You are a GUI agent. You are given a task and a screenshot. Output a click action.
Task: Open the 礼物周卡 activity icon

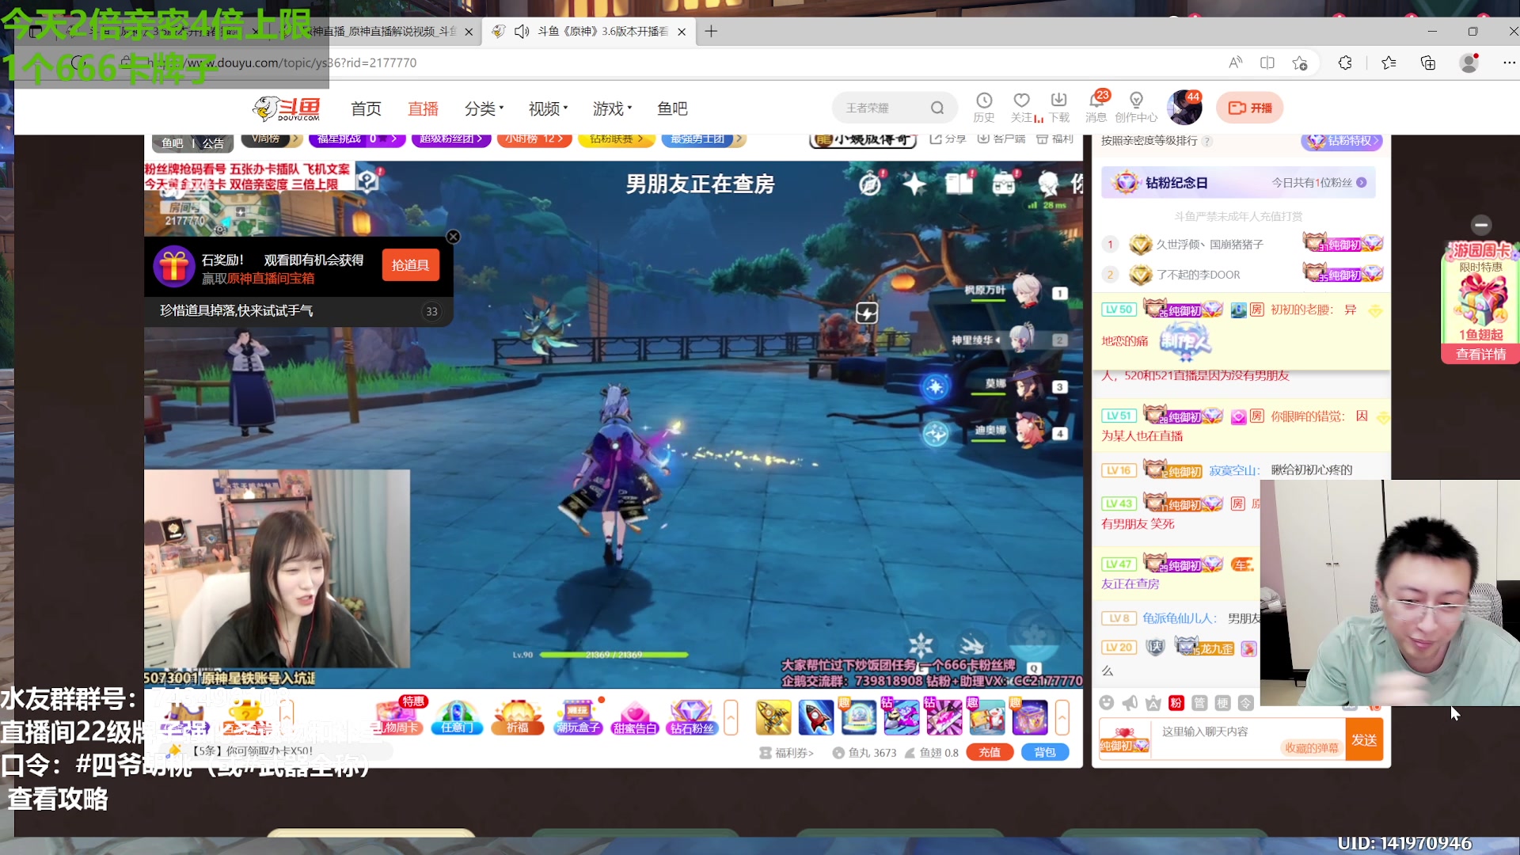click(396, 717)
